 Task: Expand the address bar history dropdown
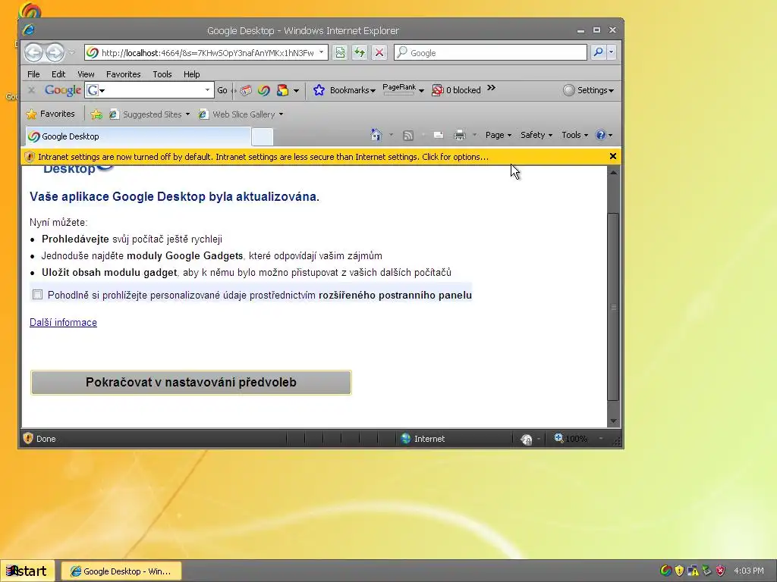click(322, 52)
